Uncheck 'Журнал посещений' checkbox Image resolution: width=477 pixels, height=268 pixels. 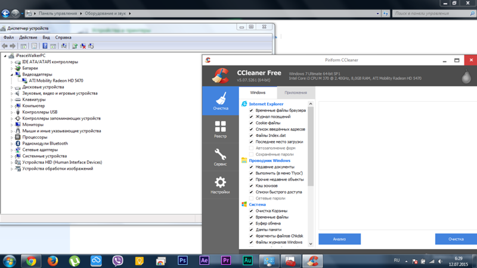coord(251,117)
